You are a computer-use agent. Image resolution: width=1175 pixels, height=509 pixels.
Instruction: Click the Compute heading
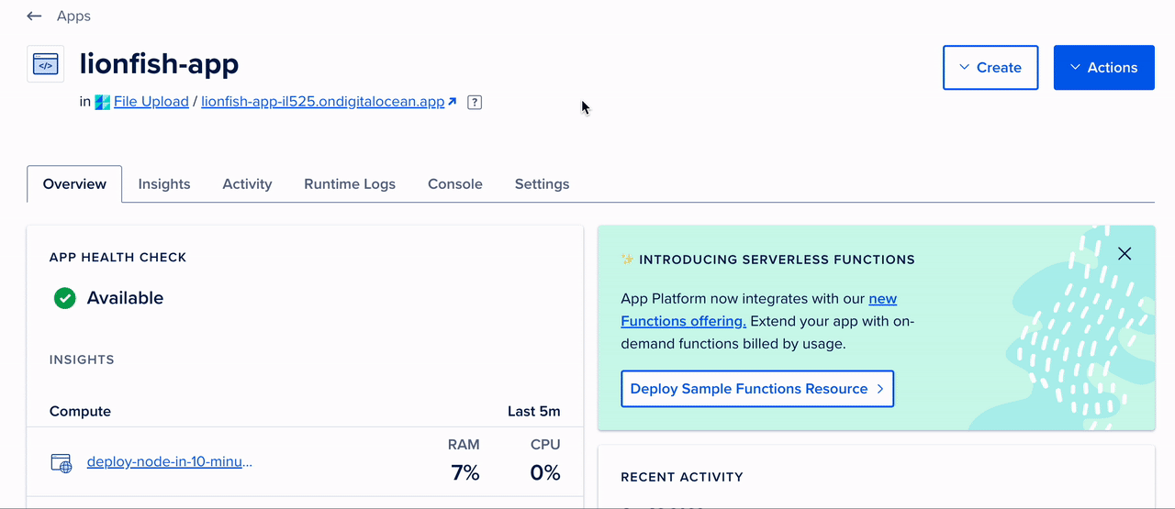[x=80, y=412]
